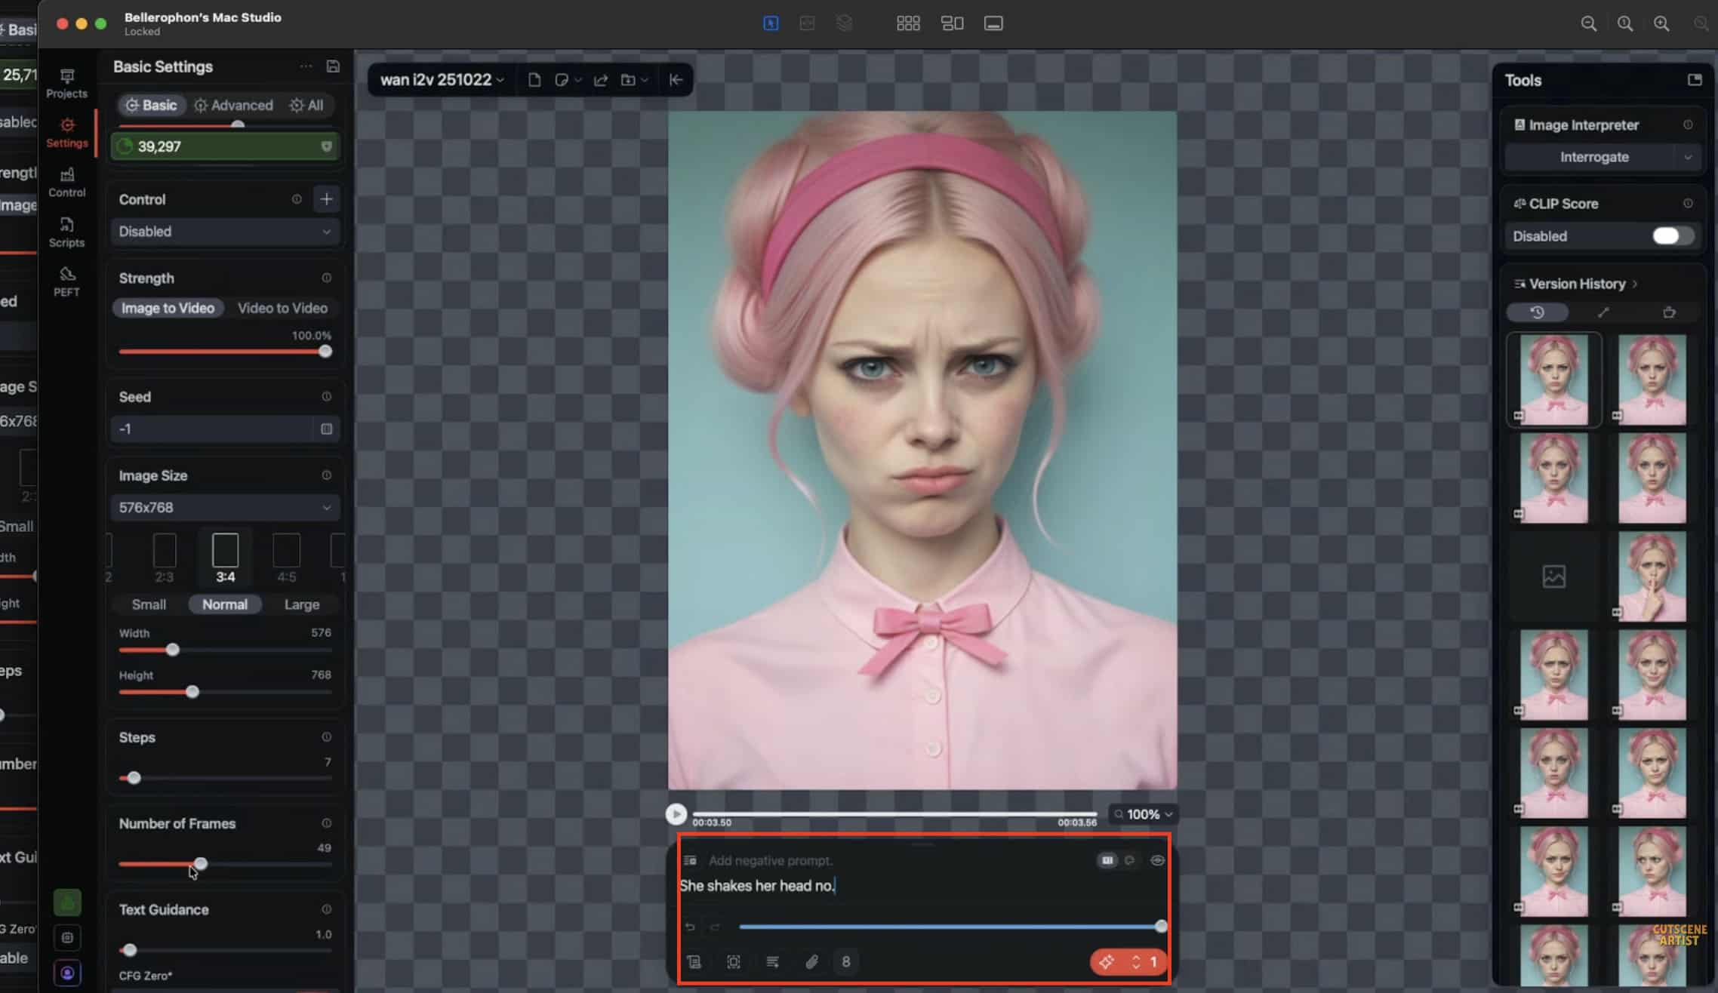
Task: Click the info icon next to CLIP Score
Action: (x=1688, y=203)
